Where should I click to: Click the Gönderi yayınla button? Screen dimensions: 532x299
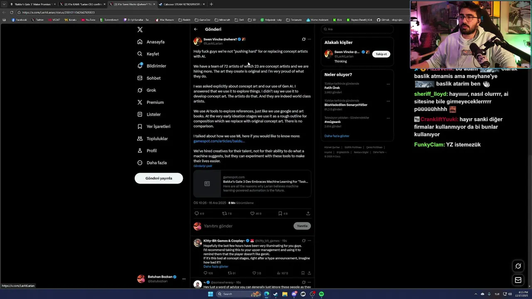tap(159, 178)
